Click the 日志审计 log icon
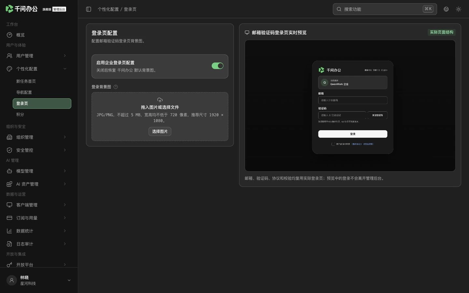 coord(9,244)
